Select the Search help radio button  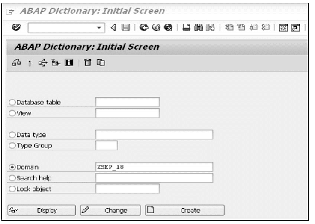pos(12,178)
